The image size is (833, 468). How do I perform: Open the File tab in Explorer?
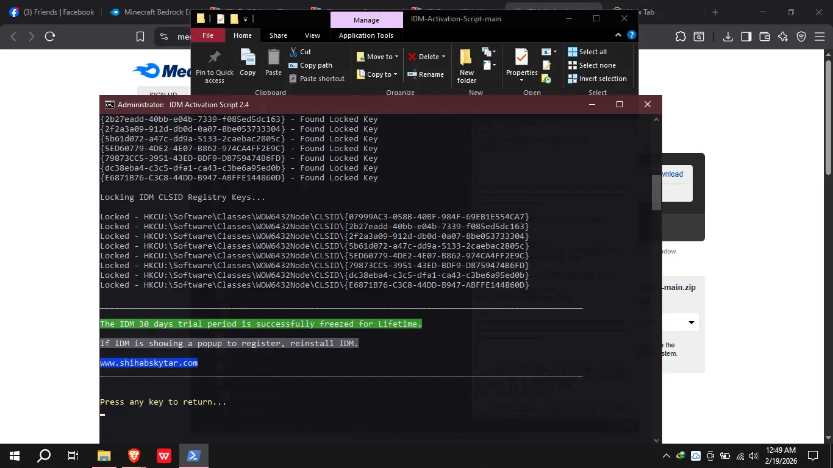point(208,35)
